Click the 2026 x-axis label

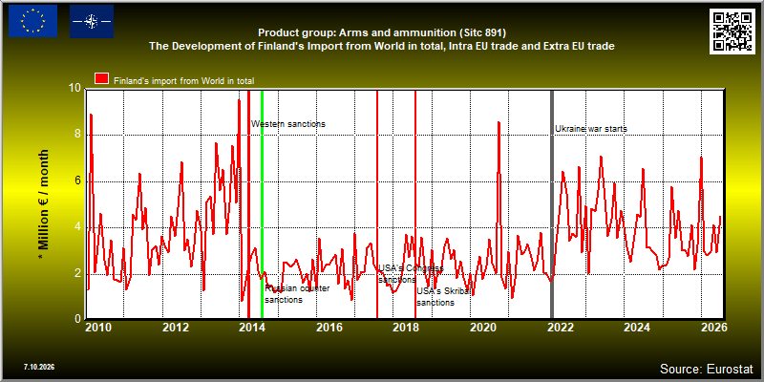(x=714, y=328)
